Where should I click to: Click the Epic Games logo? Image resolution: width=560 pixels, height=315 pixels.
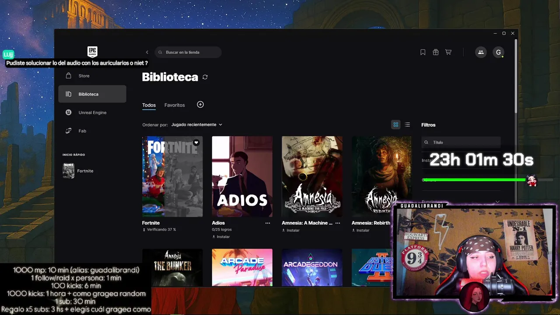coord(92,52)
